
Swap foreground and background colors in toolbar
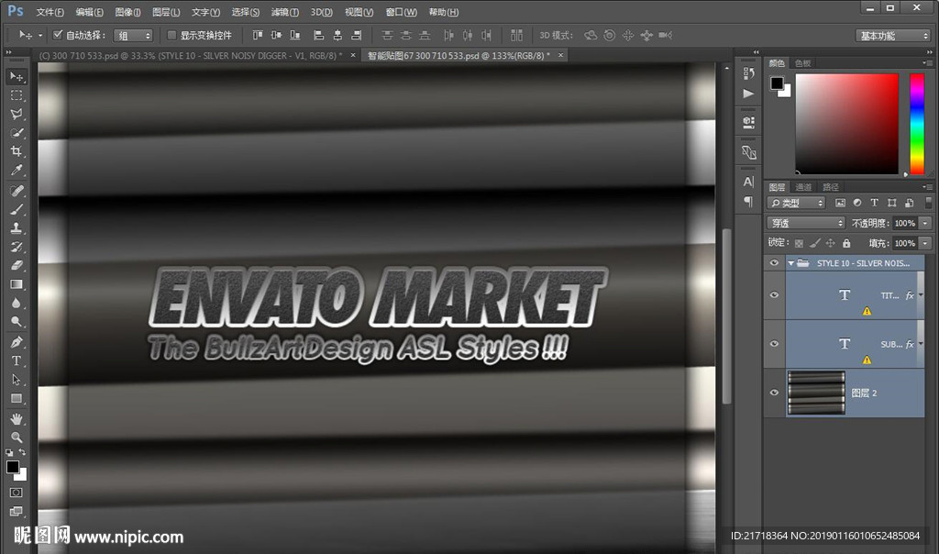point(22,452)
